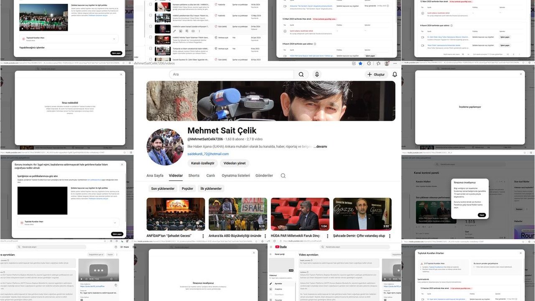
Task: Open the notifications bell icon
Action: (x=395, y=74)
